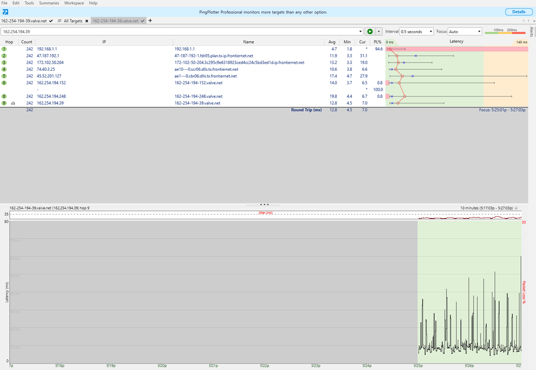The width and height of the screenshot is (536, 370).
Task: Switch to the All Targets tab
Action: (x=73, y=21)
